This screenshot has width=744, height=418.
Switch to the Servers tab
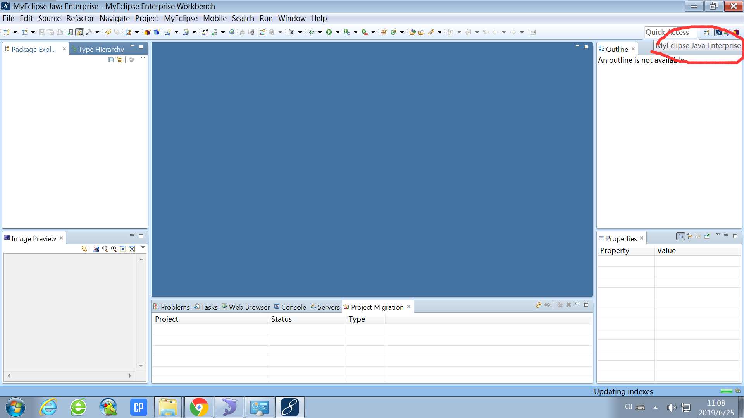(x=325, y=307)
